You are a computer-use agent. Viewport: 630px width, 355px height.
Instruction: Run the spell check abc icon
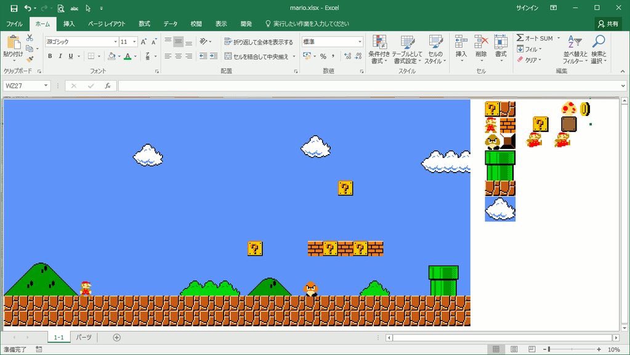coord(75,8)
